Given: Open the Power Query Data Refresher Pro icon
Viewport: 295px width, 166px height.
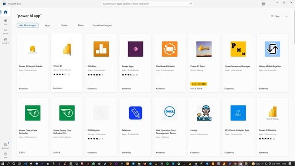Looking at the screenshot, I should [67, 113].
